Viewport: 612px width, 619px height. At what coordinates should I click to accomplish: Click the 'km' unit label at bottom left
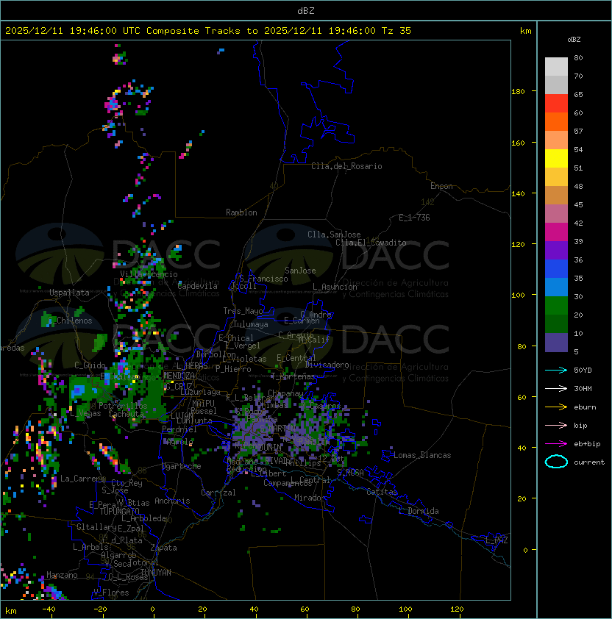pyautogui.click(x=11, y=611)
